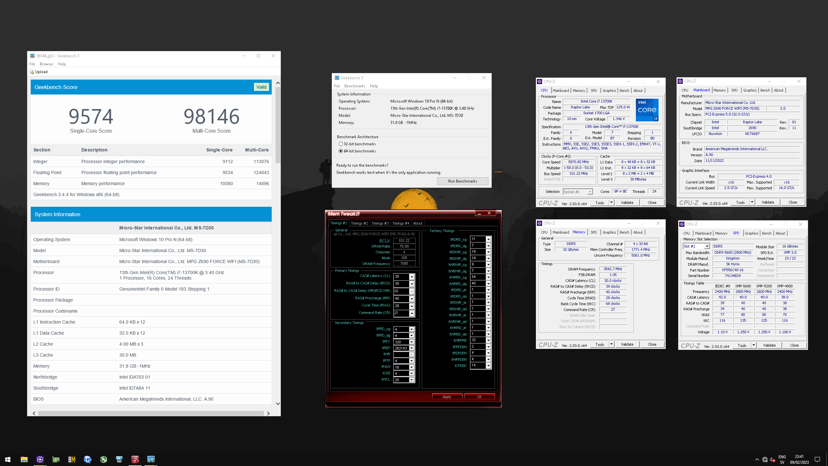
Task: Open the Benchmarks menu in Geekbench 3
Action: (355, 86)
